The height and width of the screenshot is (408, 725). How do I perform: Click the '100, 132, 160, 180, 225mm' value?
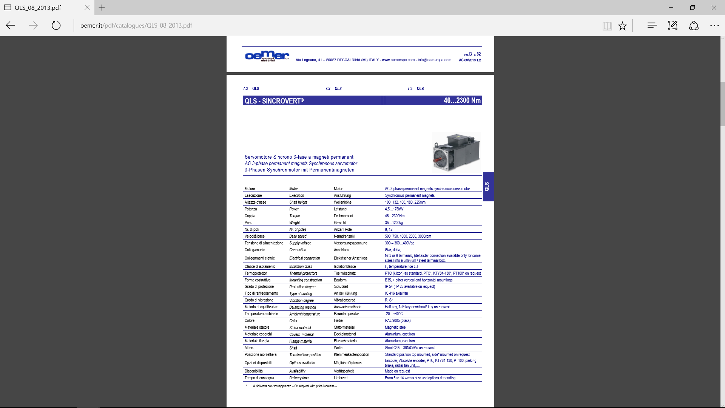(x=405, y=202)
